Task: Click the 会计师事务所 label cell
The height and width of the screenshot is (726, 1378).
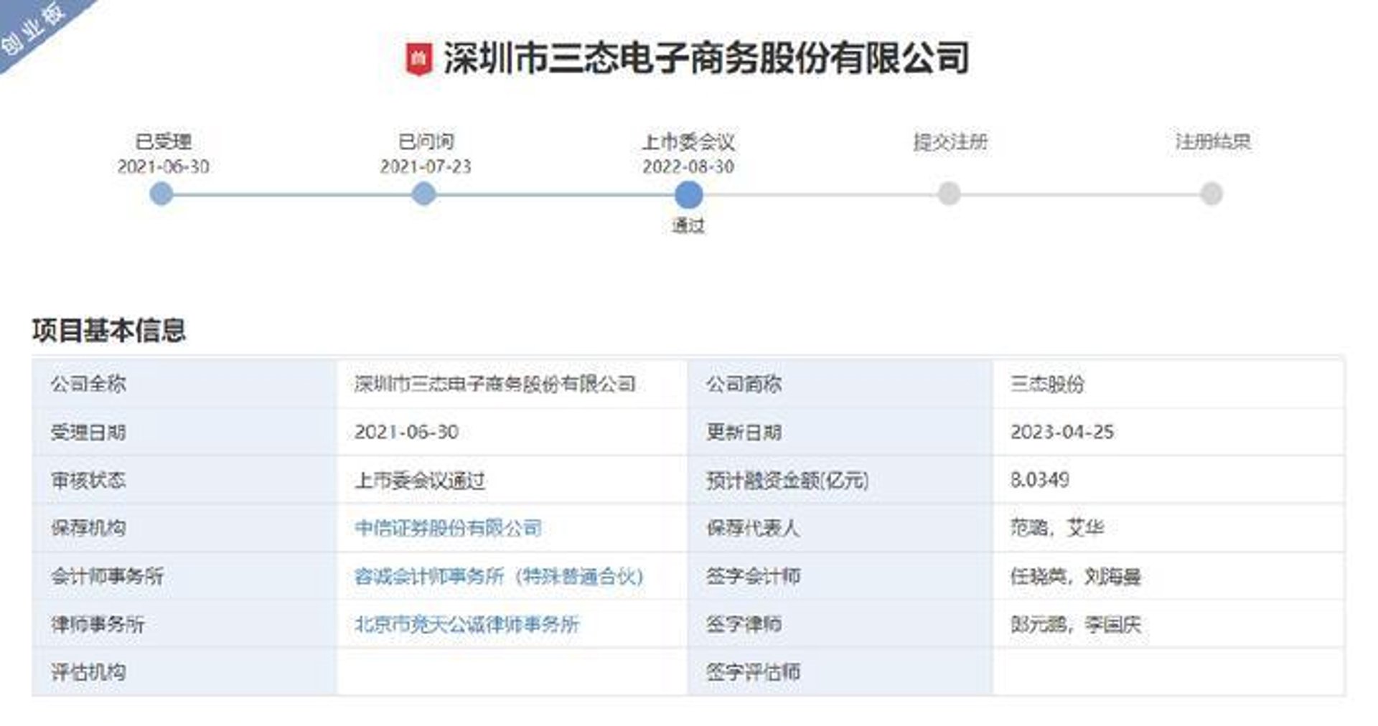Action: pos(184,576)
